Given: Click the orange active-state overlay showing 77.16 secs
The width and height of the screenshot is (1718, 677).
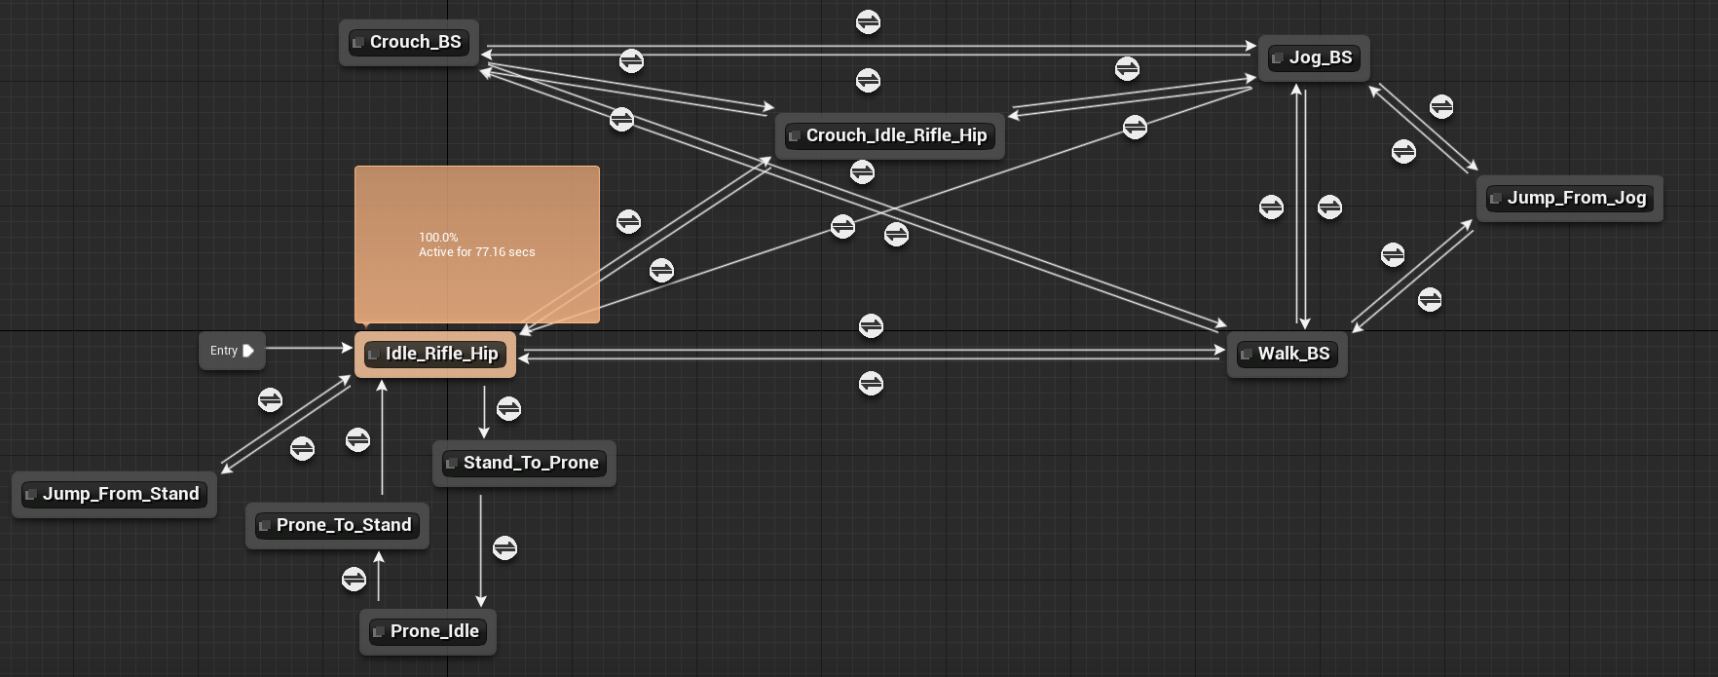Looking at the screenshot, I should pos(477,244).
